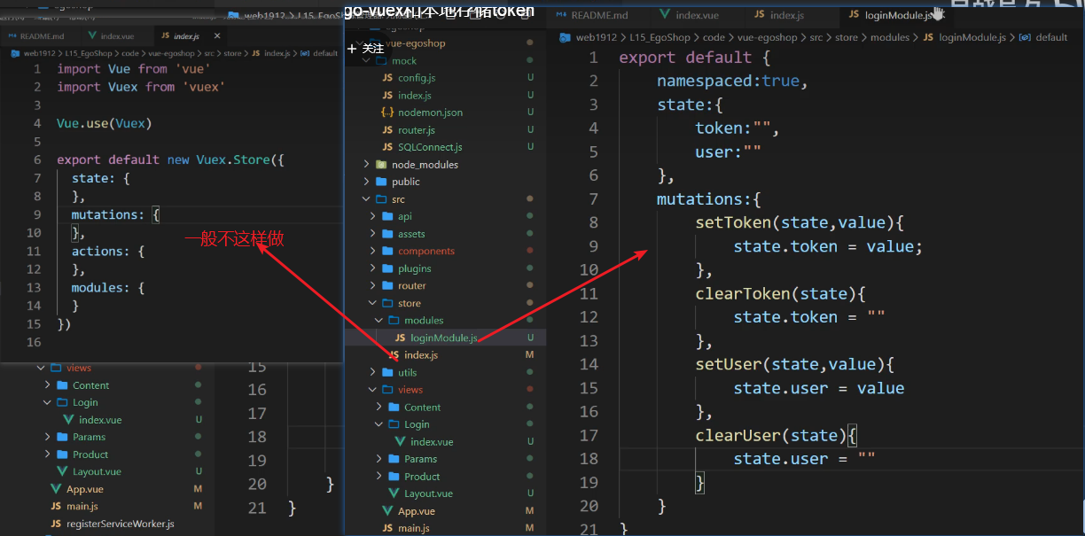Image resolution: width=1085 pixels, height=536 pixels.
Task: Click JS icon of index.js under store folder
Action: click(394, 355)
